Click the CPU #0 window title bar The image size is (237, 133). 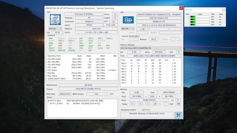pyautogui.click(x=203, y=10)
